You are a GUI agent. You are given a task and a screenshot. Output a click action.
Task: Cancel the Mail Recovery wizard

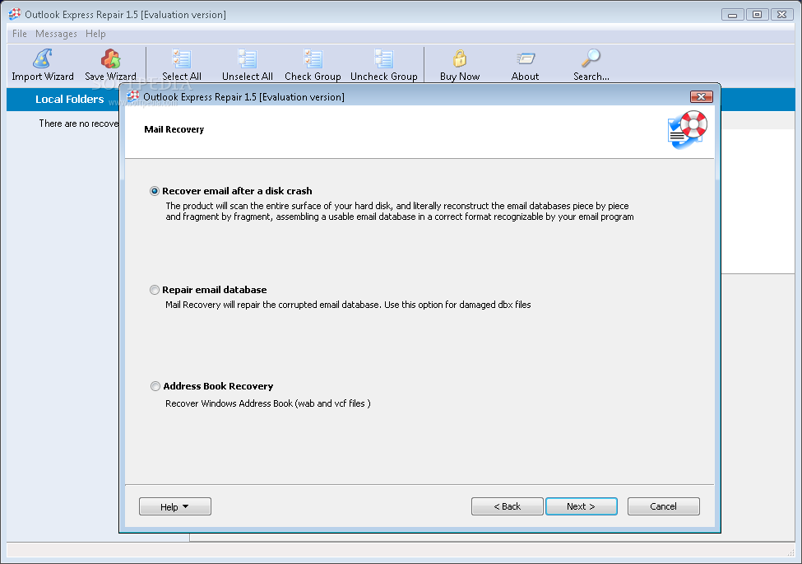tap(663, 506)
